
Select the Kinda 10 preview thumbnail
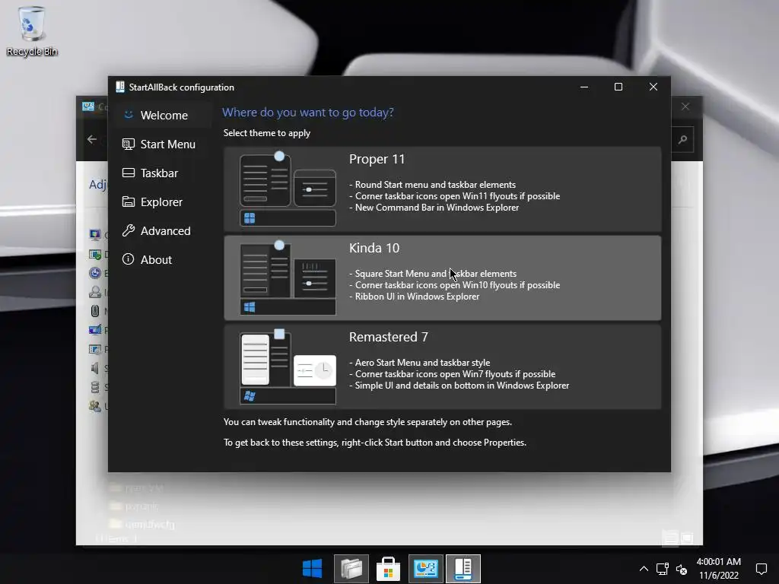[x=288, y=278]
